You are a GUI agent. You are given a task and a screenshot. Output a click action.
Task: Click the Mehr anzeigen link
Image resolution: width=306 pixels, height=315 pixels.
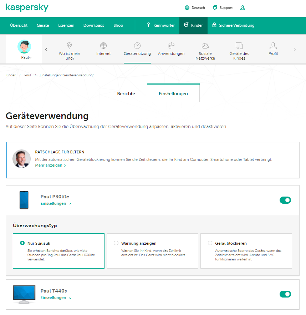point(50,165)
